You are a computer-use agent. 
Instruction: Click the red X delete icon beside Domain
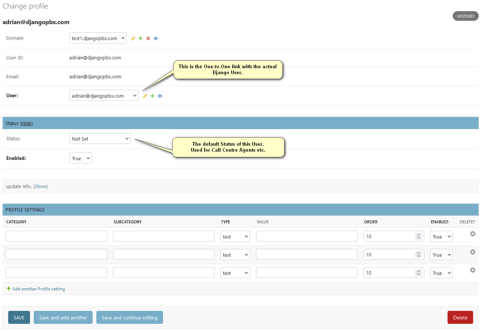tap(148, 38)
